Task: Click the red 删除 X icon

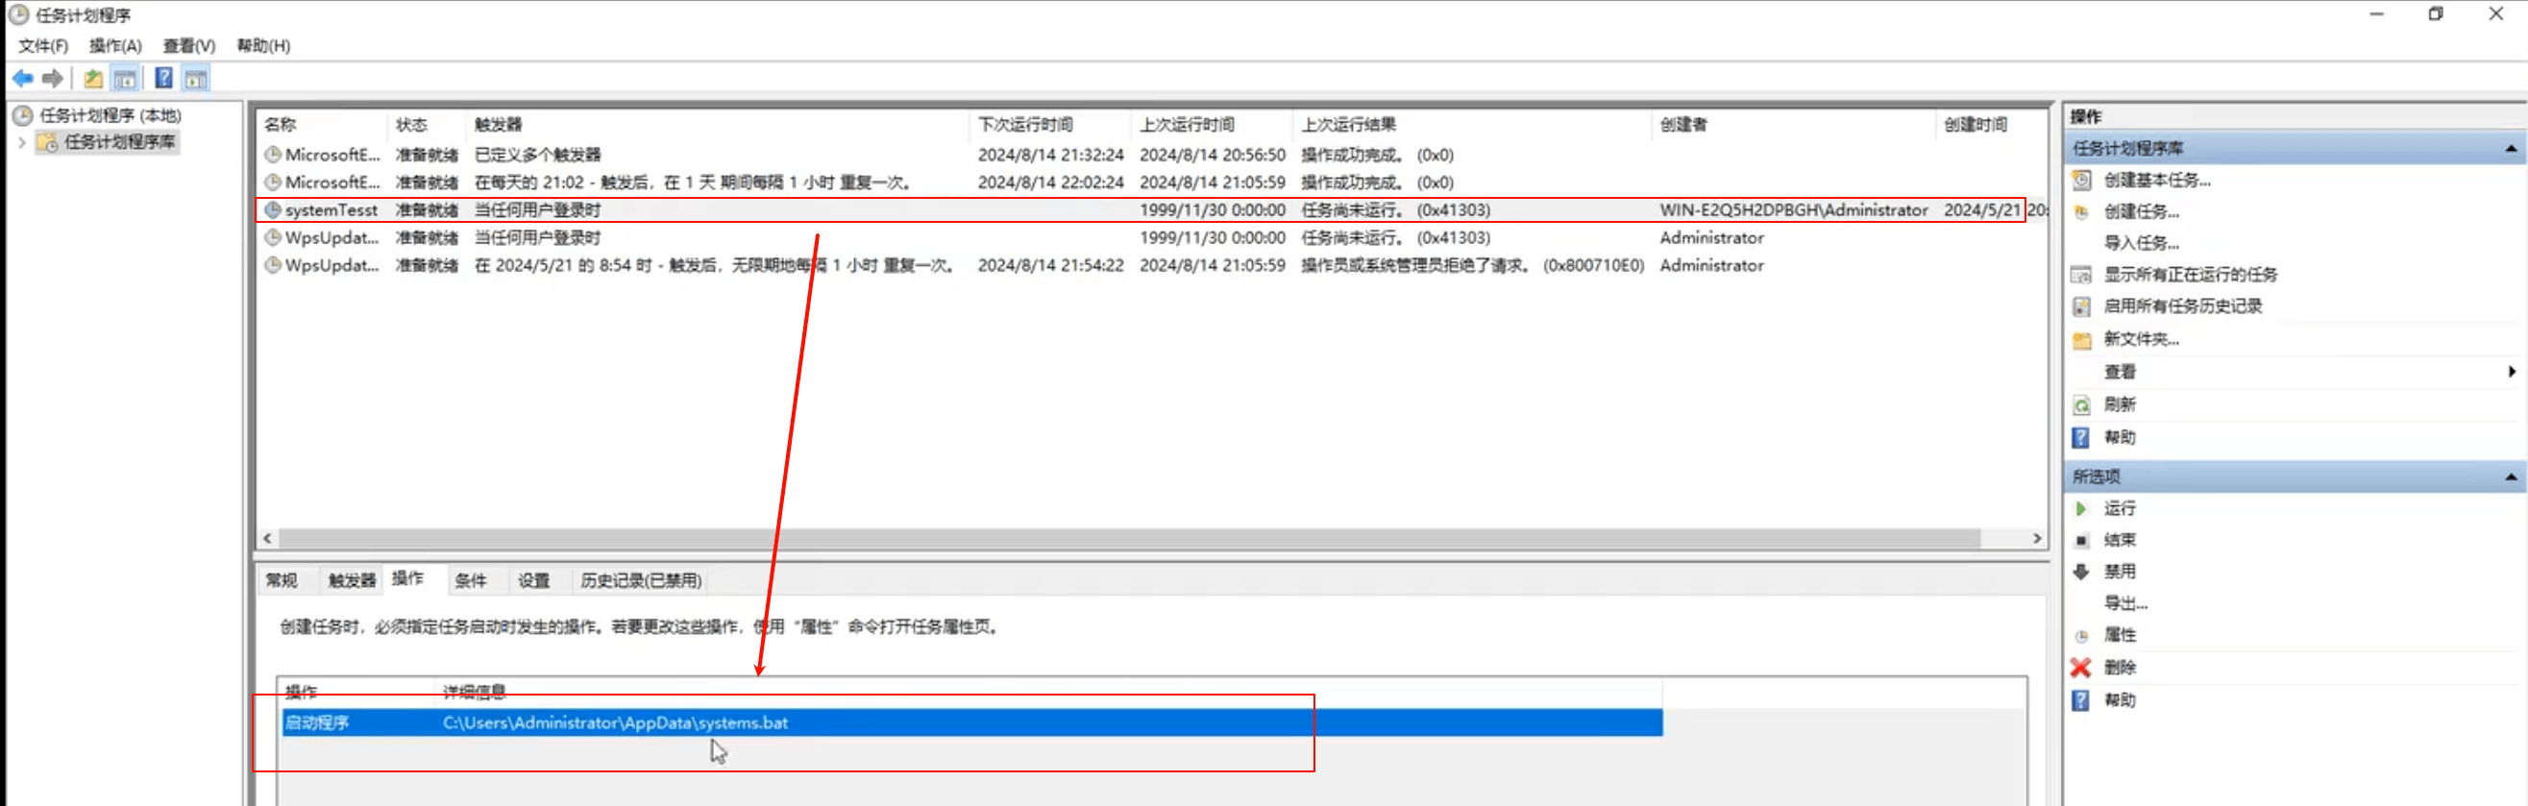Action: pyautogui.click(x=2081, y=668)
